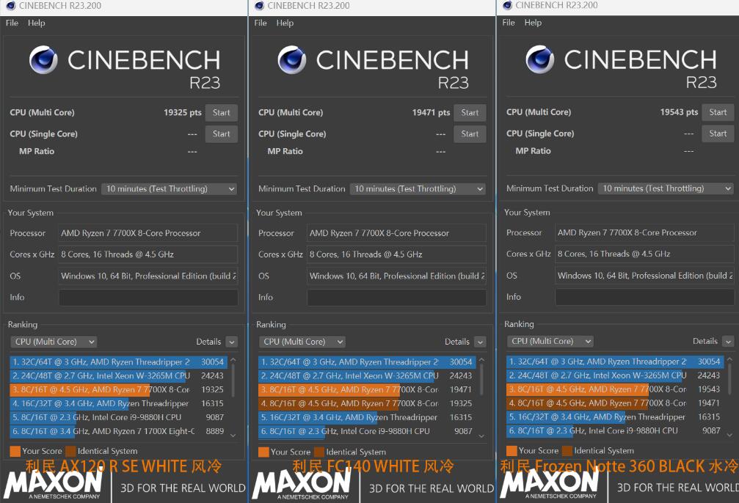Click the orange Your Score swatch in the left window
Image resolution: width=739 pixels, height=503 pixels.
[15, 451]
